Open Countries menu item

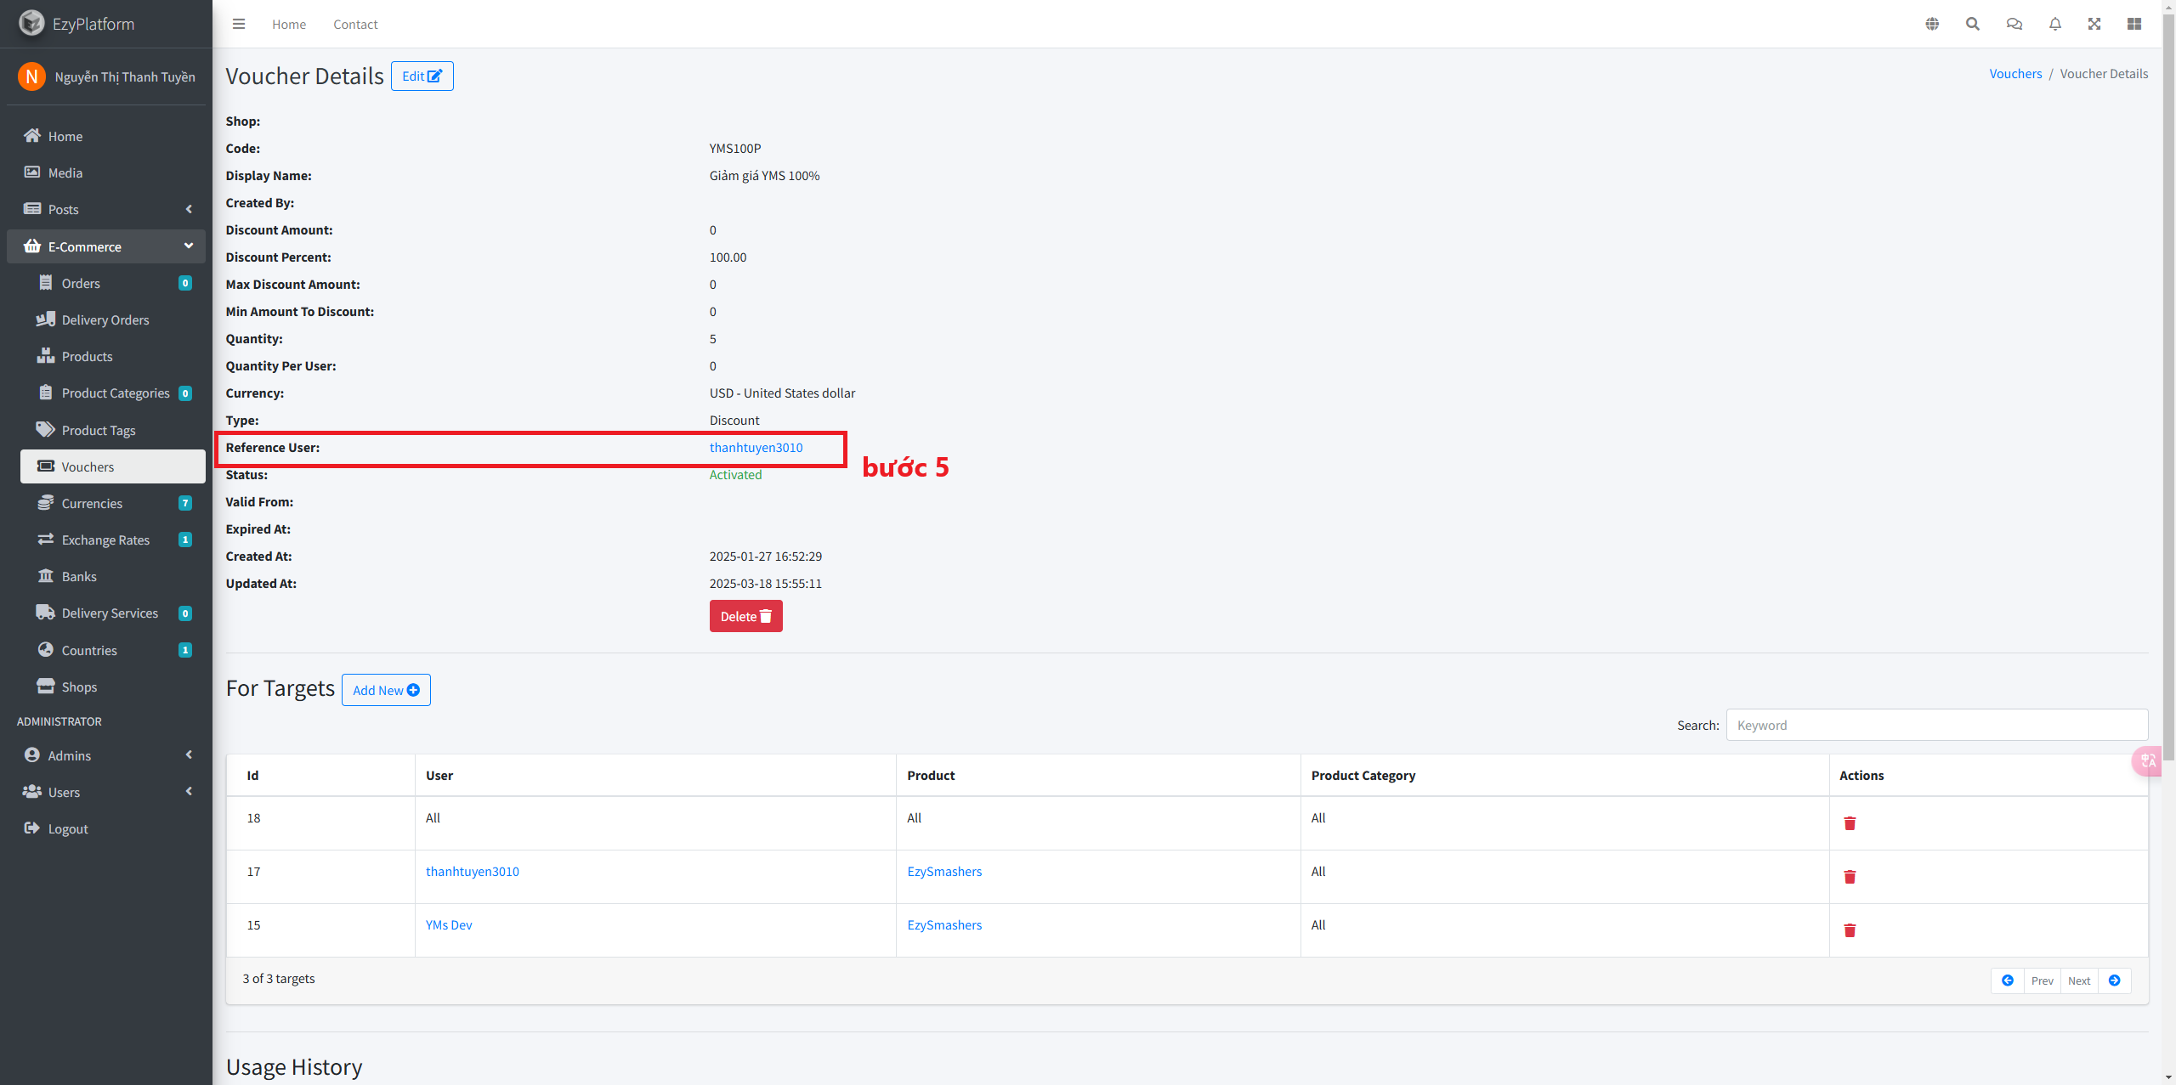(x=113, y=650)
